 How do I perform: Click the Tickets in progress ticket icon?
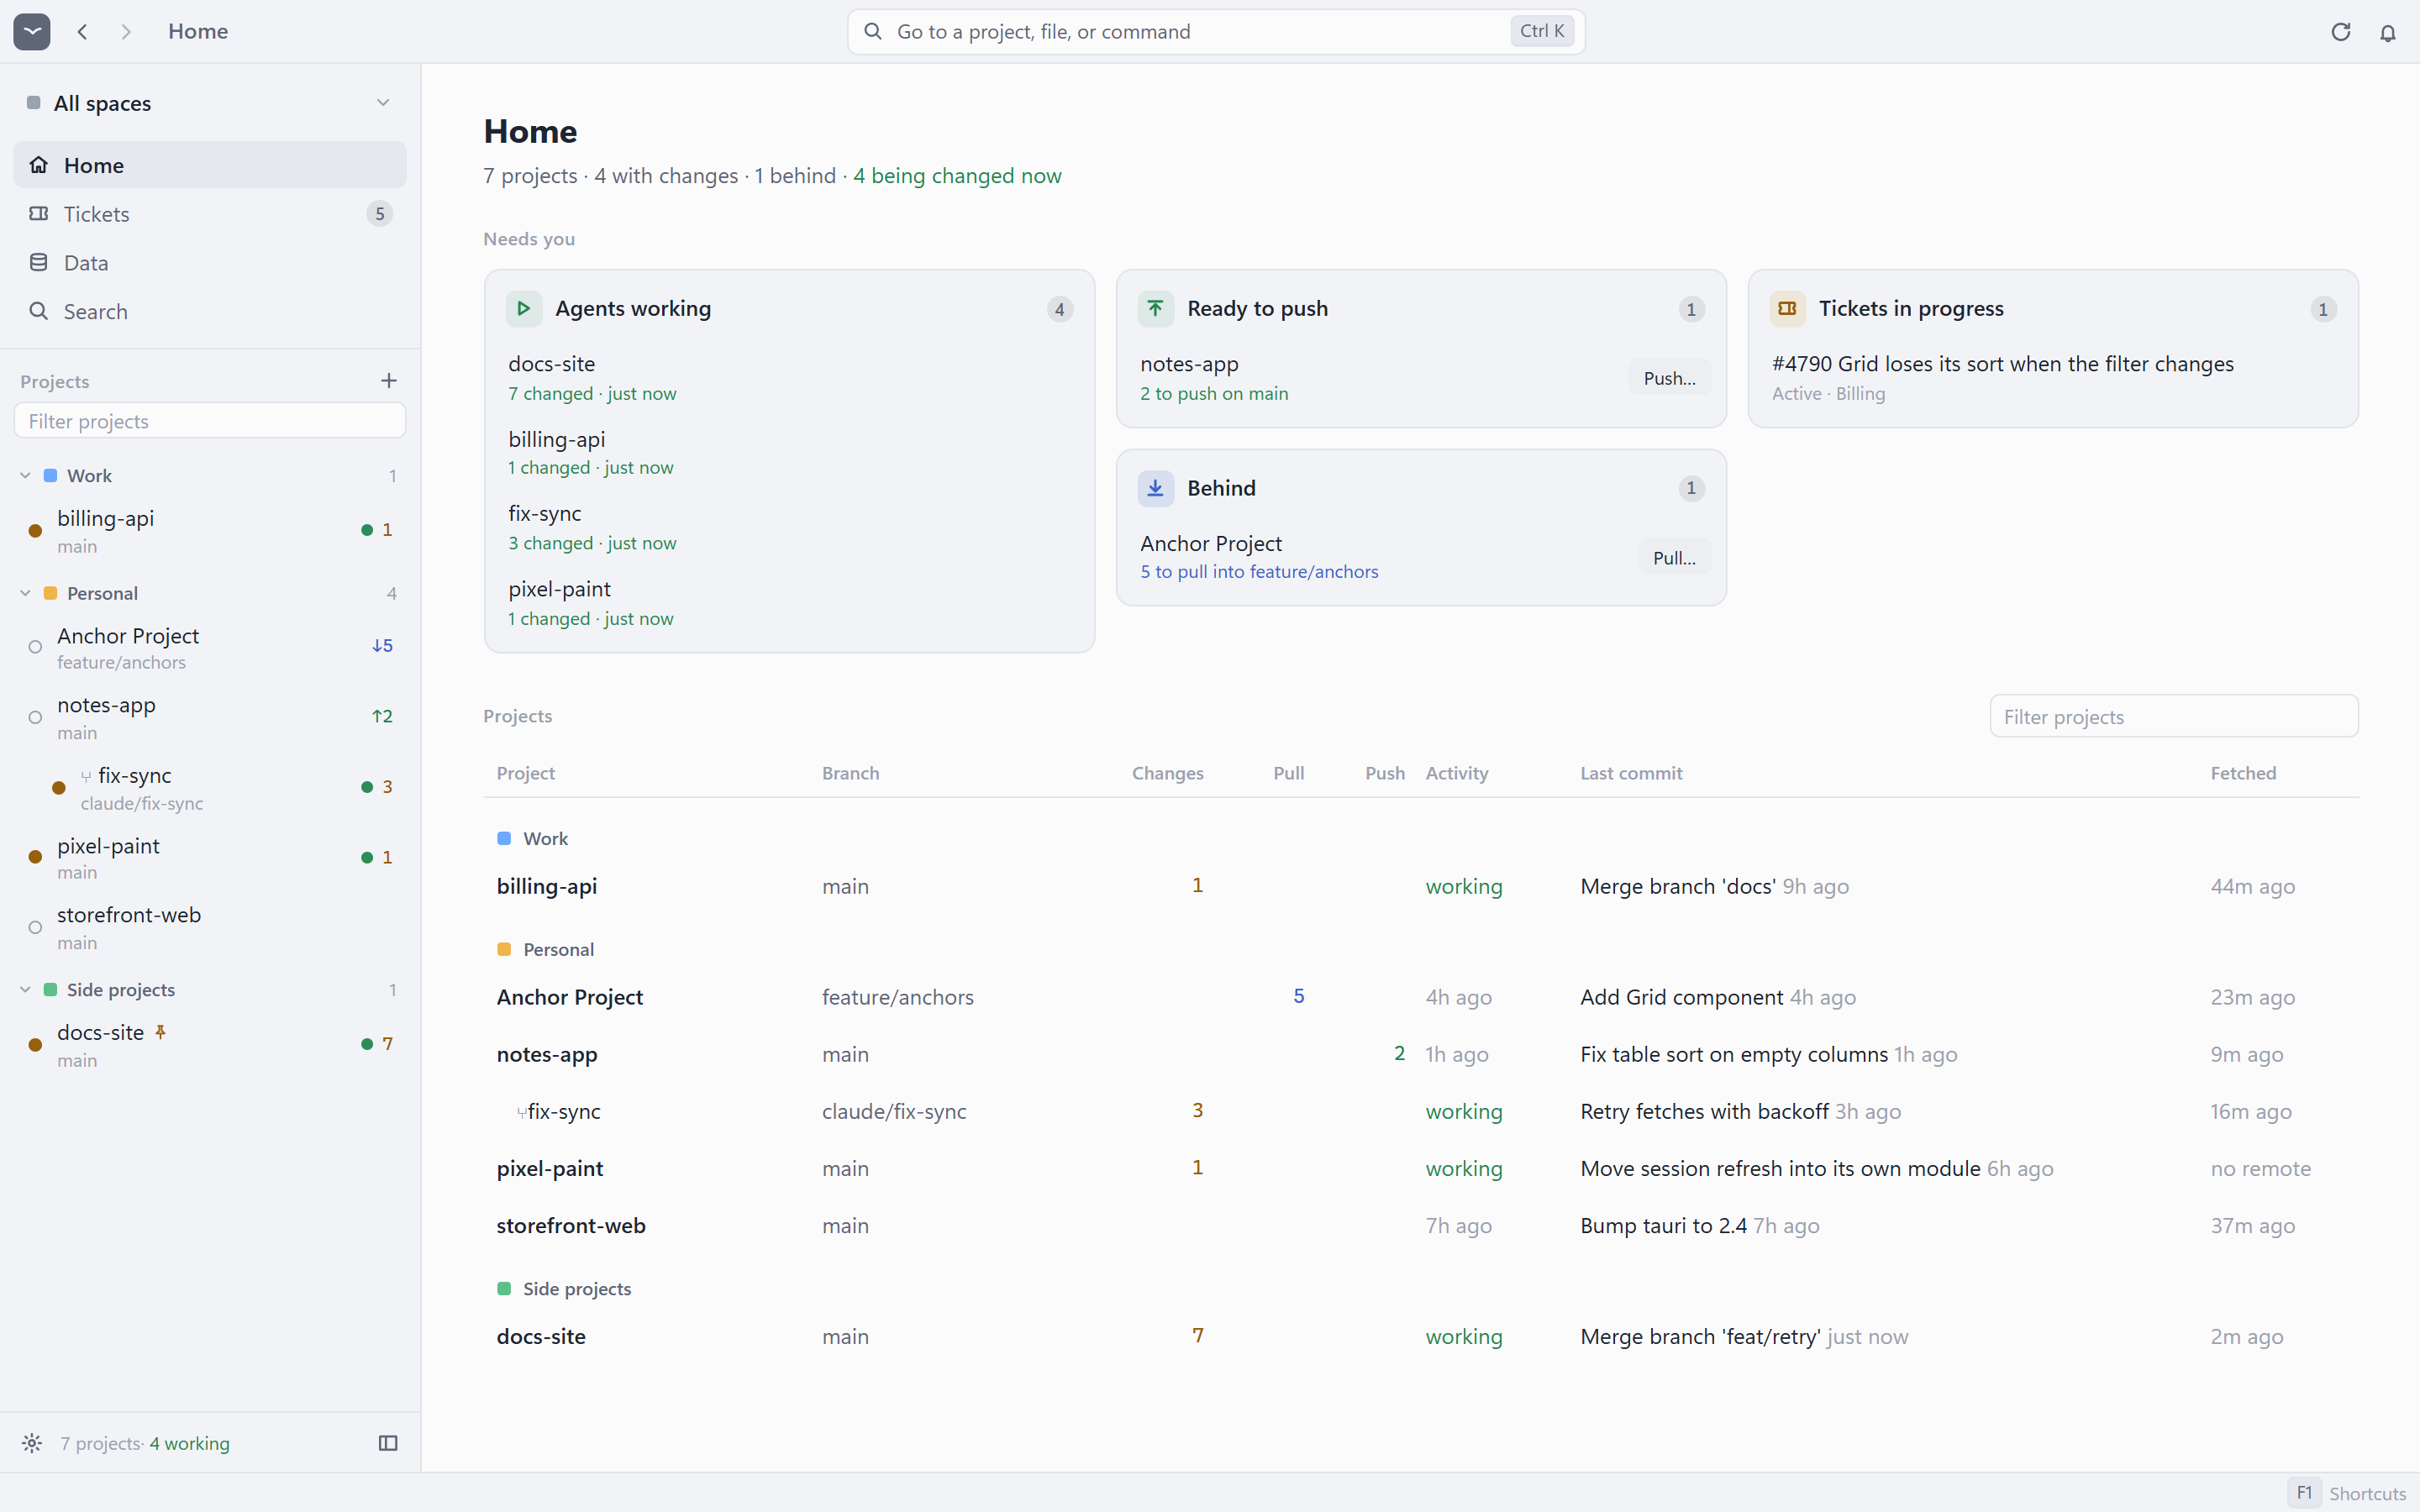point(1787,309)
